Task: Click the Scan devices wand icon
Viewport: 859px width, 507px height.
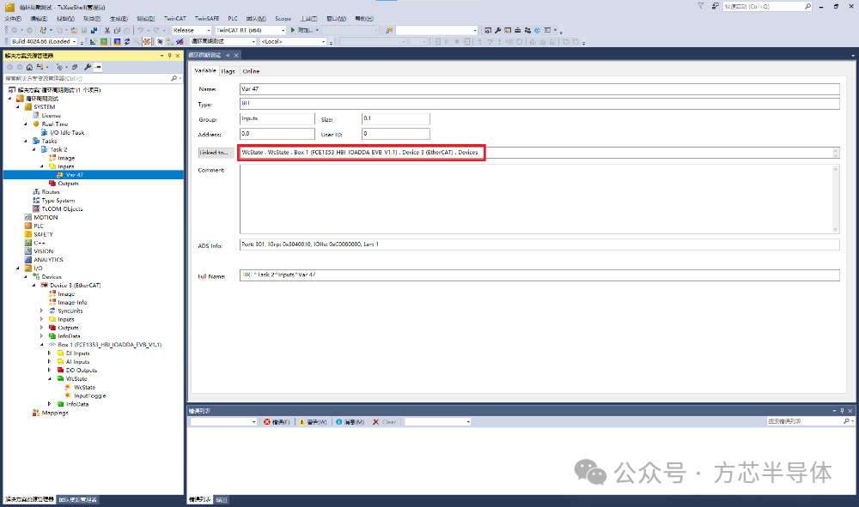Action: 137,41
